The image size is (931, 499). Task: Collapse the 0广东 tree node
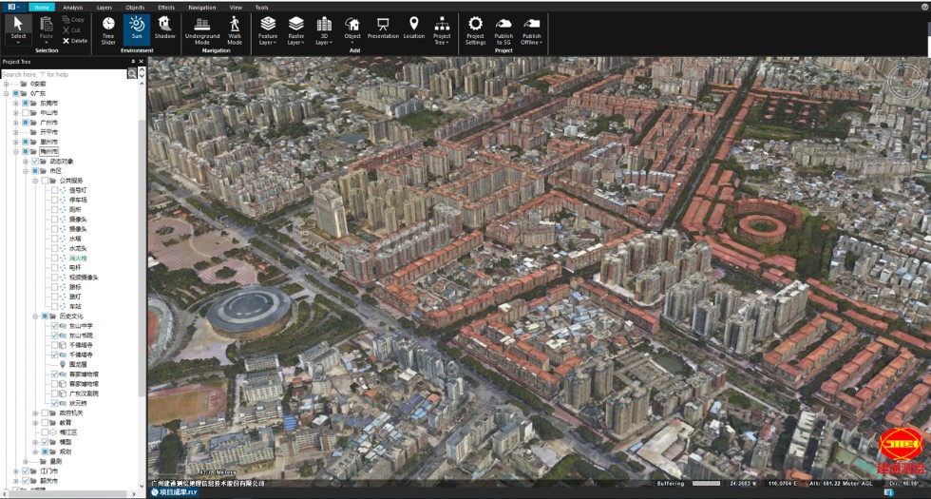(x=7, y=94)
